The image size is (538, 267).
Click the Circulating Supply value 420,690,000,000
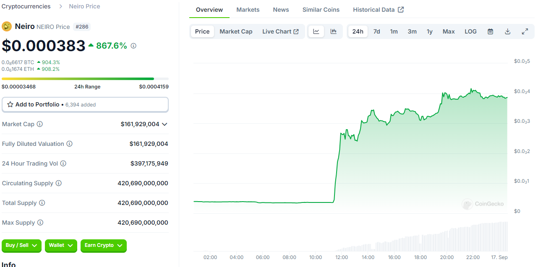pos(143,183)
